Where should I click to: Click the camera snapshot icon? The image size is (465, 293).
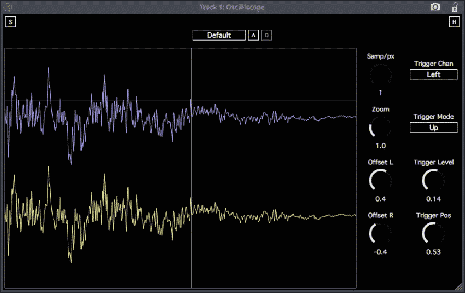[x=435, y=7]
